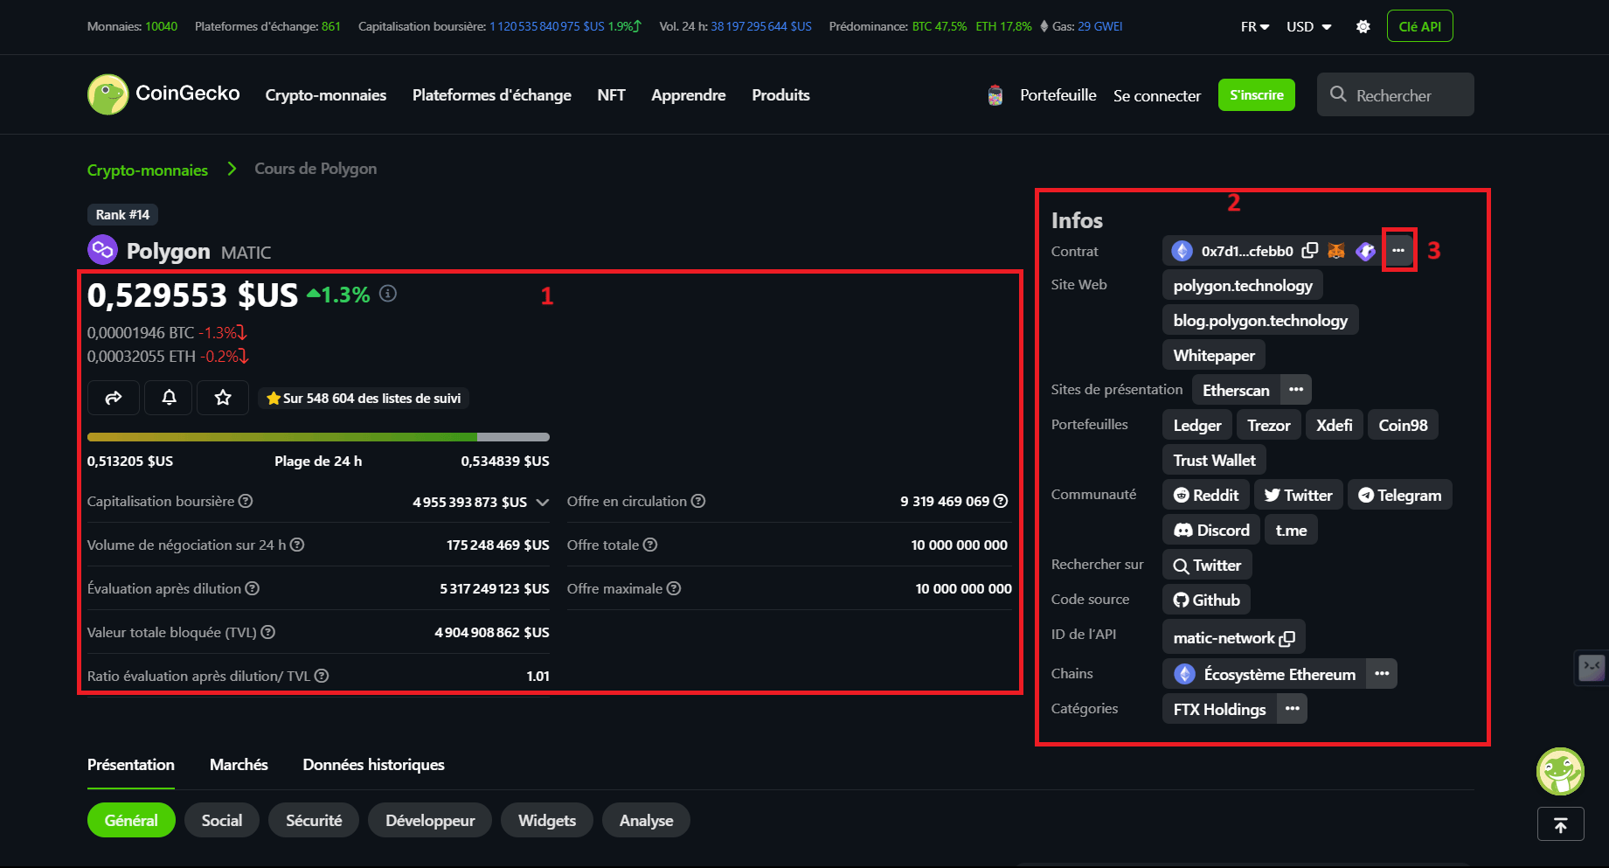
Task: Jump to page top with arrow button
Action: pos(1560,823)
